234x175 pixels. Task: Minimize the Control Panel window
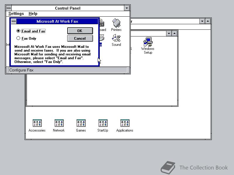[127, 8]
